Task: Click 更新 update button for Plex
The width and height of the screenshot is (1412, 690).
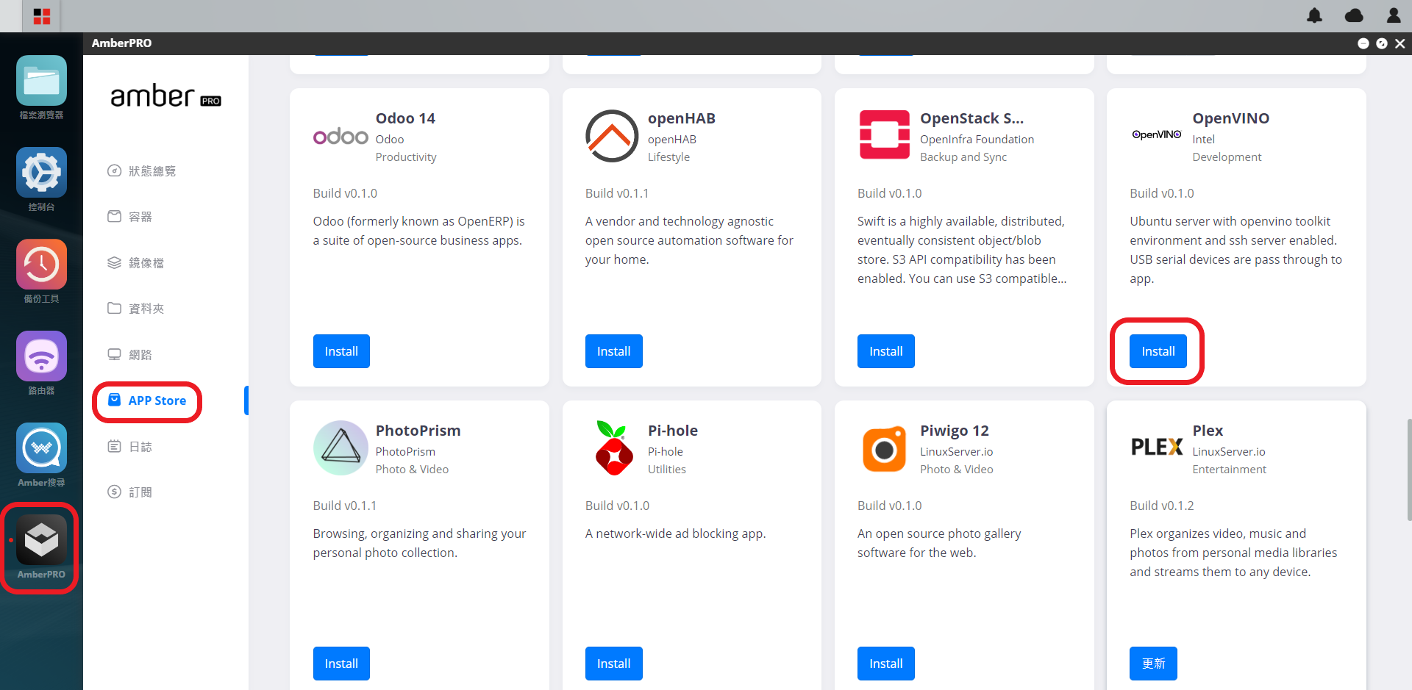Action: point(1153,664)
